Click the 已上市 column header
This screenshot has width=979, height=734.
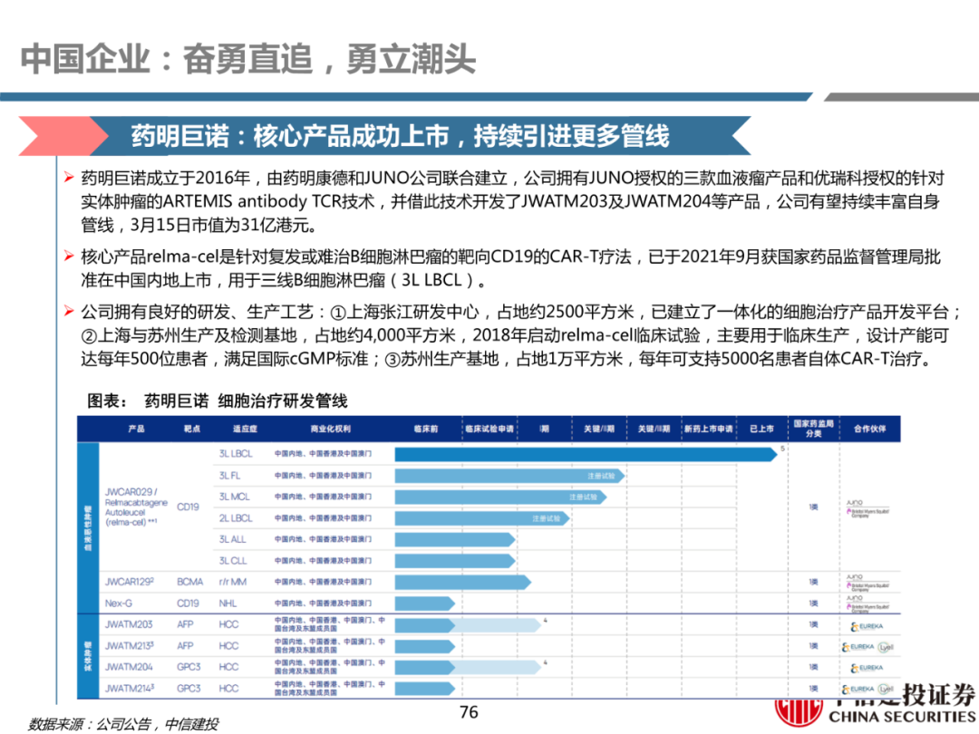tap(761, 429)
